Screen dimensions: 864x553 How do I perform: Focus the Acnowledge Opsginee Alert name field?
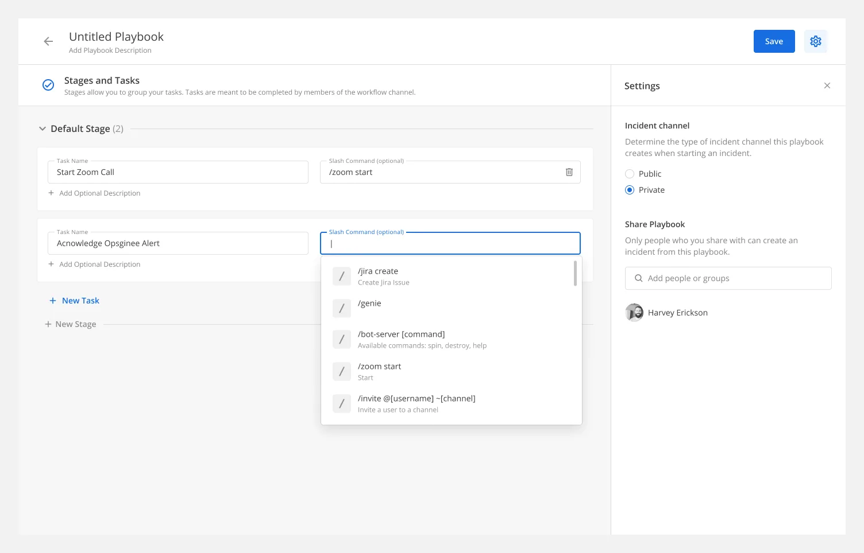pyautogui.click(x=178, y=243)
